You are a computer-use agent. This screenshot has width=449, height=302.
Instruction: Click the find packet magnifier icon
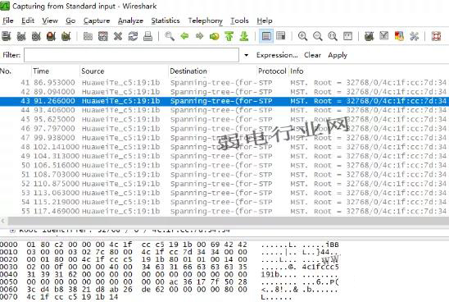pyautogui.click(x=170, y=36)
